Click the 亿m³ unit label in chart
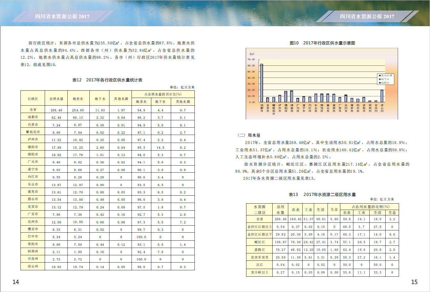Image resolution: width=430 pixels, height=292 pixels. click(x=252, y=54)
